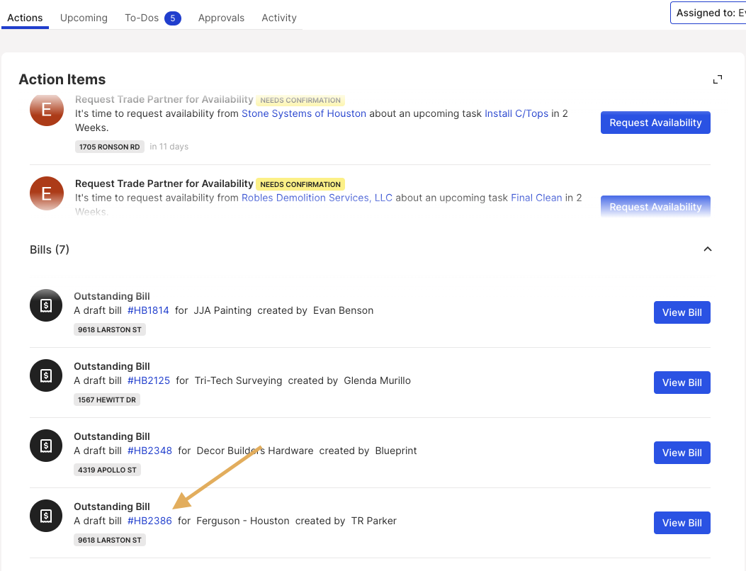This screenshot has height=571, width=746.
Task: Expand Action Items panel to fullscreen
Action: [718, 79]
